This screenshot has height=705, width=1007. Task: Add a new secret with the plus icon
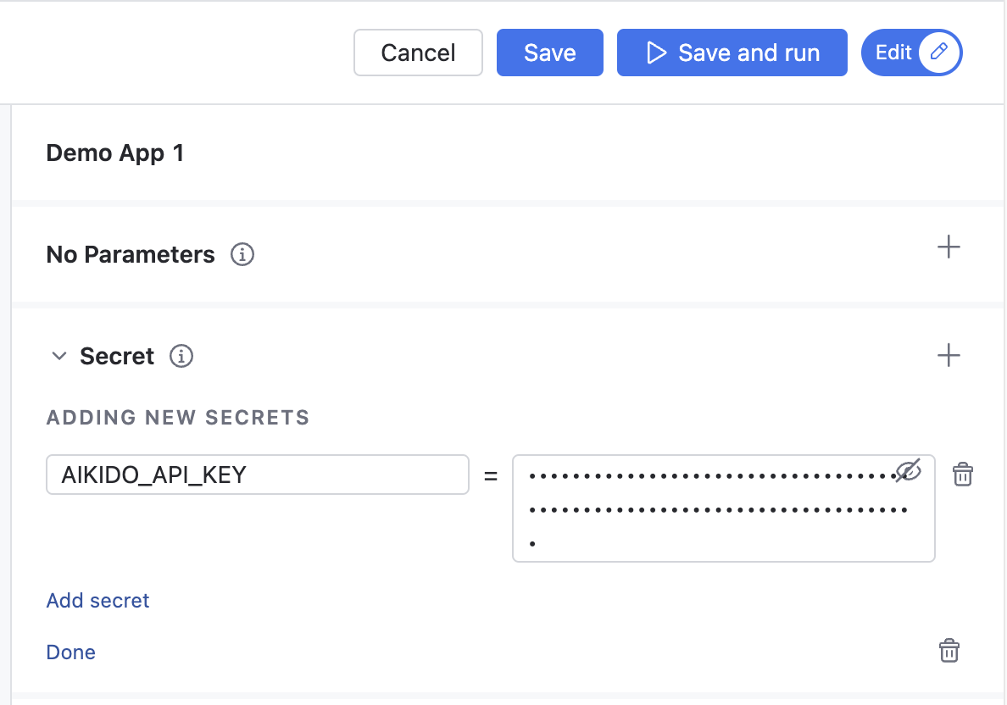click(x=949, y=355)
